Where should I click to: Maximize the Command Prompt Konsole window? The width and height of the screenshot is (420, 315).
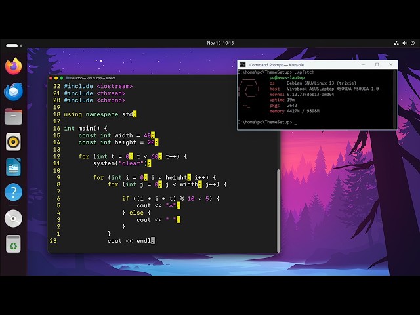(377, 64)
